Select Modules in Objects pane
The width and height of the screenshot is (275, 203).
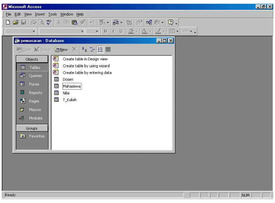point(32,118)
